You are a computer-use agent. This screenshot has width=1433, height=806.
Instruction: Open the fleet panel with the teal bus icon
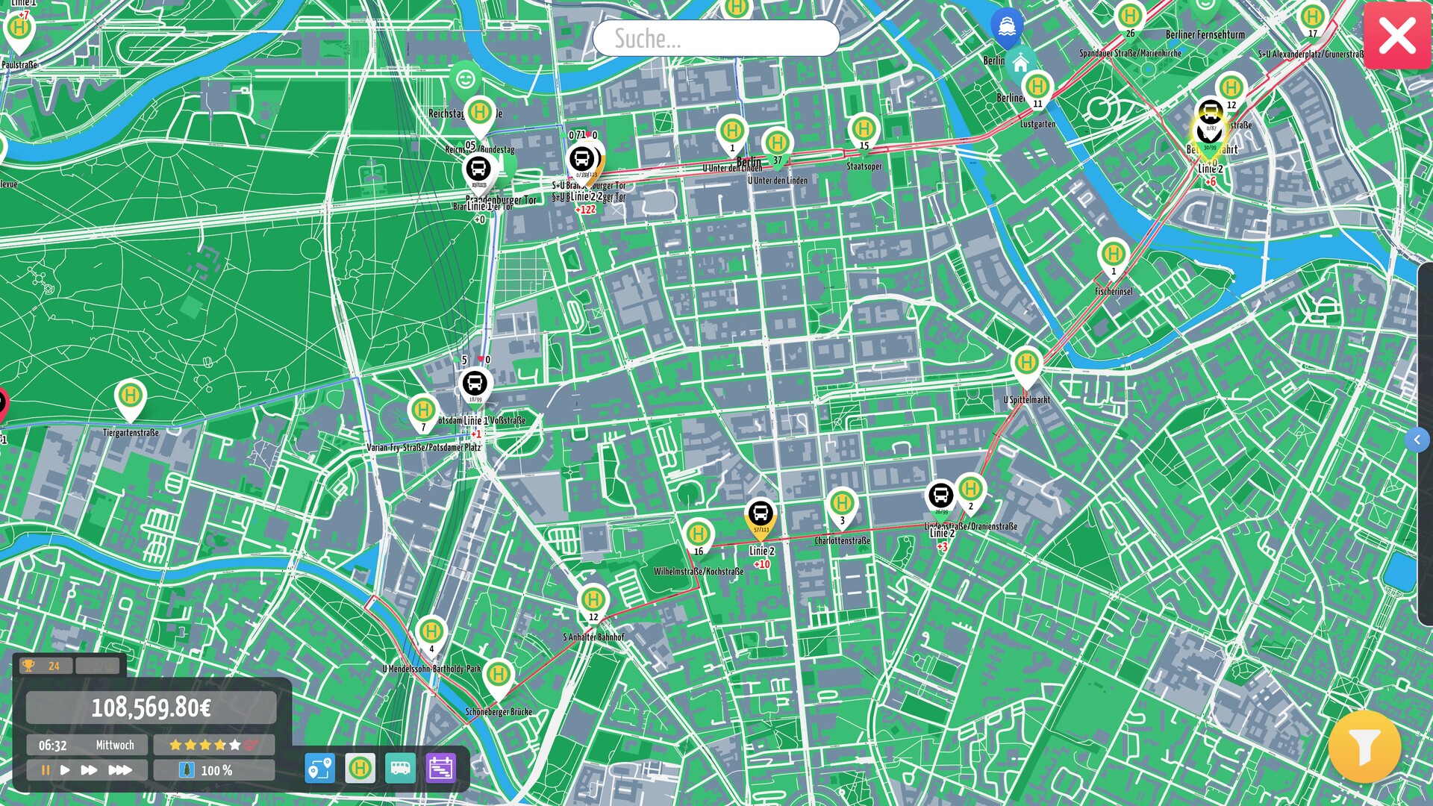tap(402, 768)
